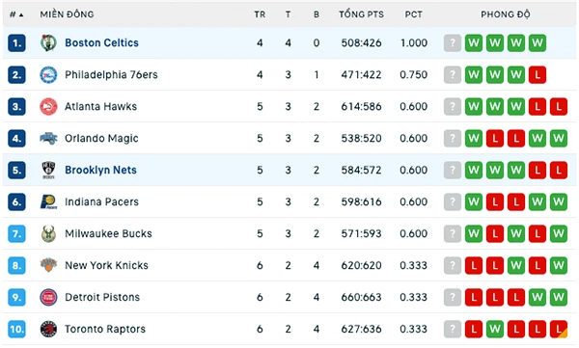
Task: Click the Orlando Magic team logo
Action: [48, 139]
